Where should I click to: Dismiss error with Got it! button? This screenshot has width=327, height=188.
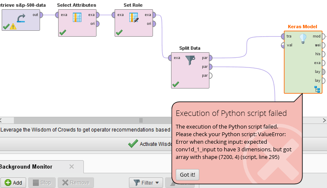pyautogui.click(x=188, y=175)
